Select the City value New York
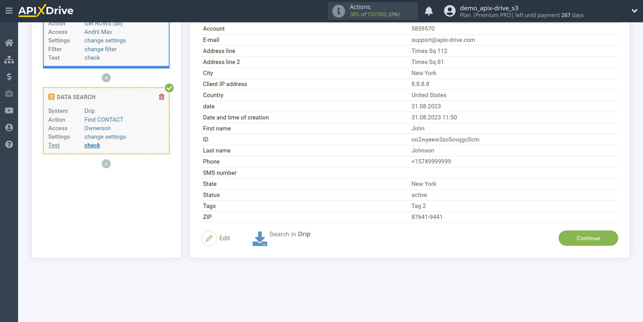 coord(424,73)
